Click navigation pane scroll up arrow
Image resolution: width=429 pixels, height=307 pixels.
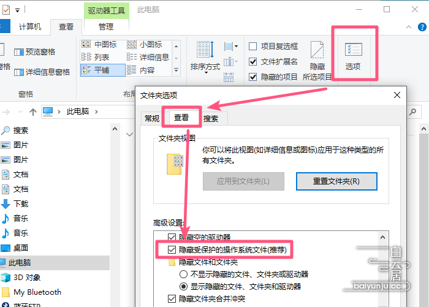point(115,129)
